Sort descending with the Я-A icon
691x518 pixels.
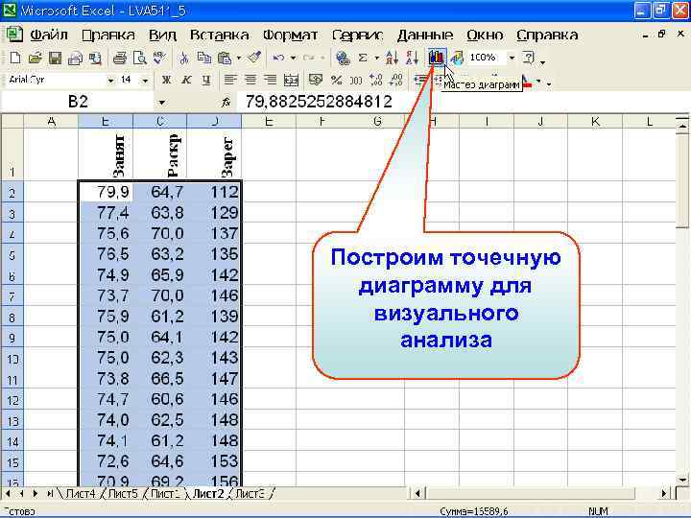(412, 58)
